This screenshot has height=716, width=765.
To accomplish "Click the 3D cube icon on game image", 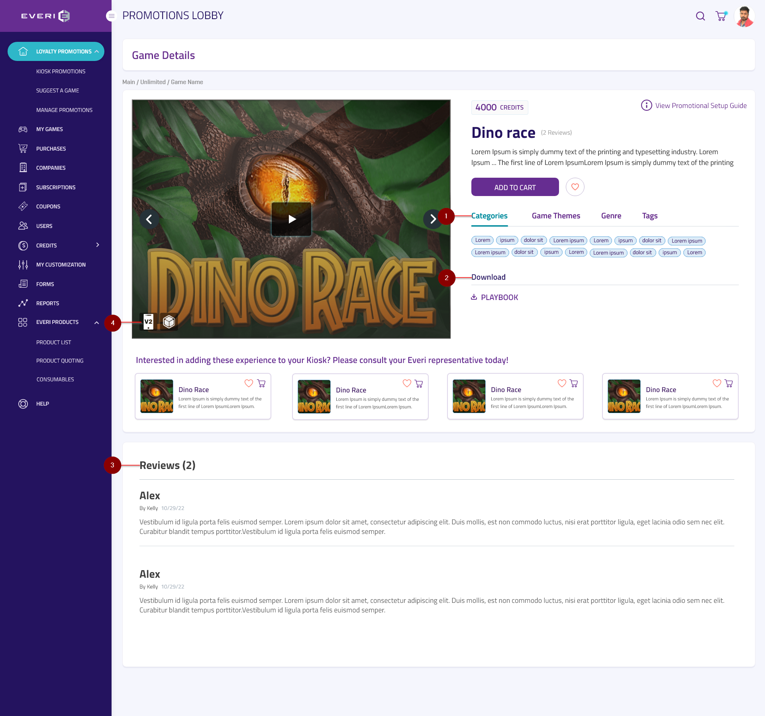I will [169, 322].
